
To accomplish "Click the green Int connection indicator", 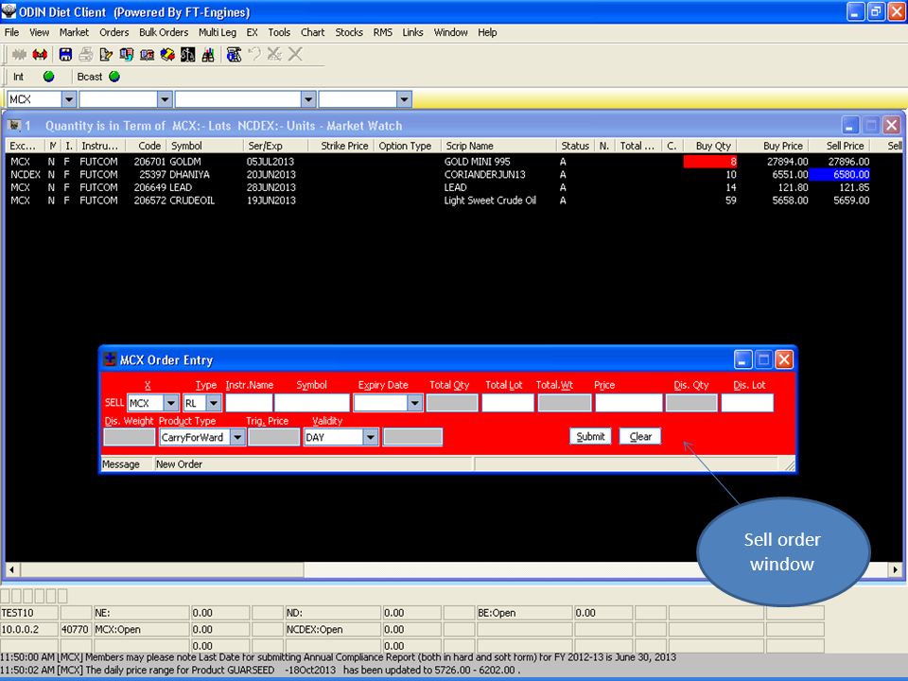I will 48,77.
